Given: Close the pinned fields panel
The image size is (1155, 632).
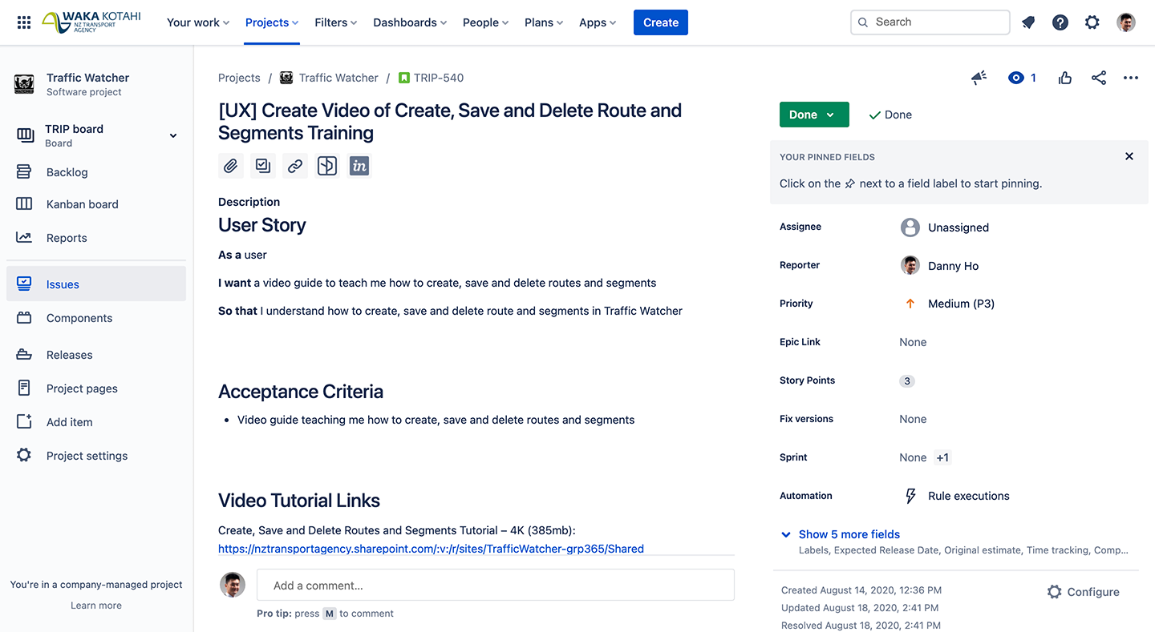Looking at the screenshot, I should pos(1129,156).
